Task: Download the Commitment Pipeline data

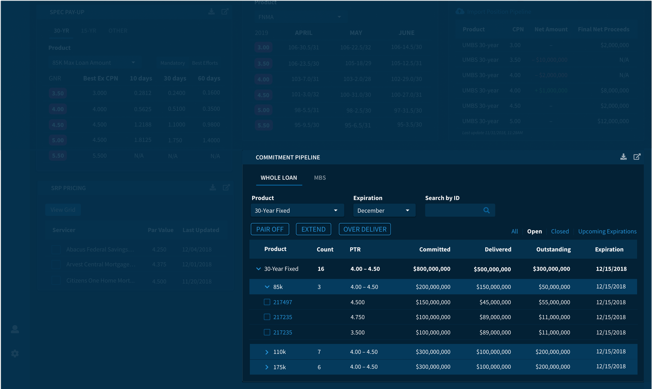Action: tap(623, 157)
